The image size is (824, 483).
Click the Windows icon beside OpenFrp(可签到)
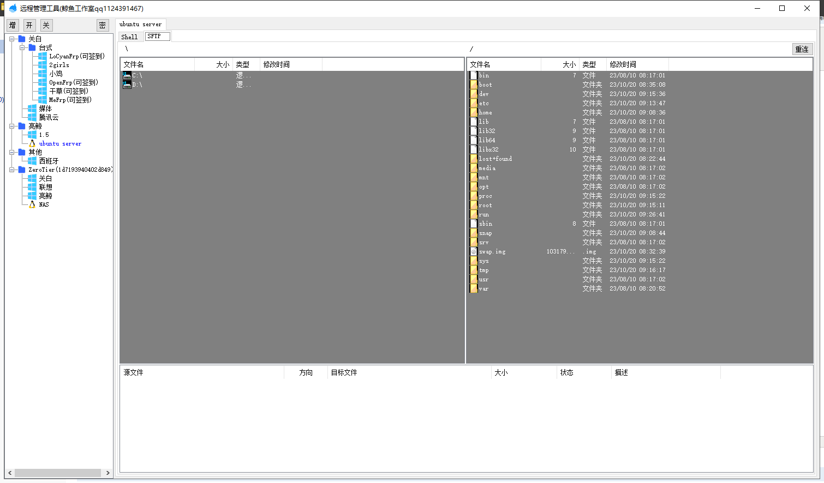click(x=43, y=82)
